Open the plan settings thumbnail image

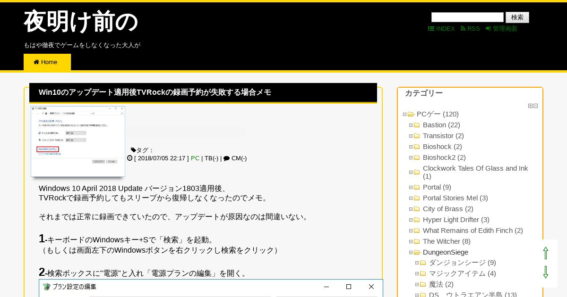[x=78, y=141]
